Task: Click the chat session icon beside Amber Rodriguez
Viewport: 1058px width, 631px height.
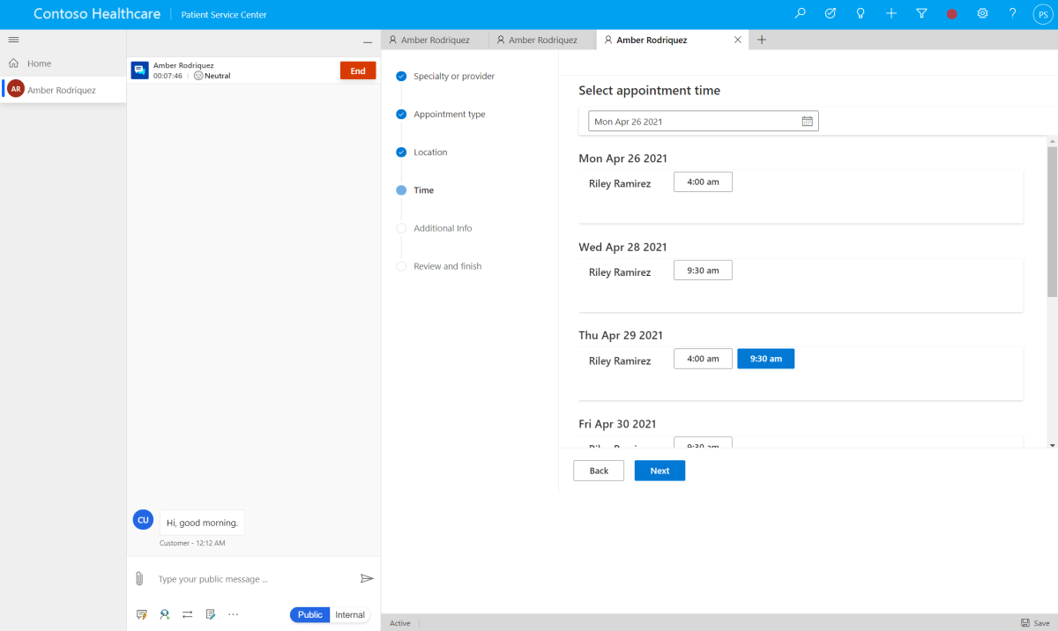Action: pos(139,71)
